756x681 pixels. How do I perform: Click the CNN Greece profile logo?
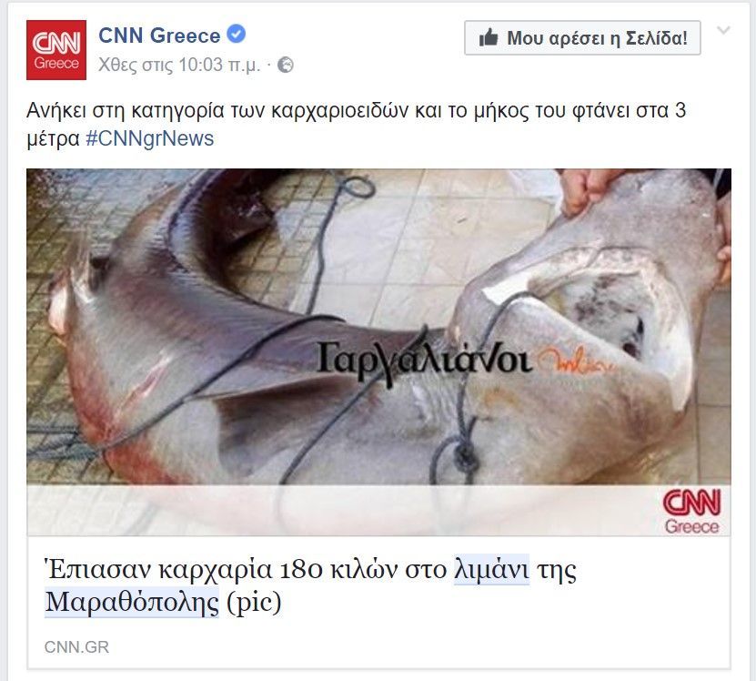click(x=56, y=50)
